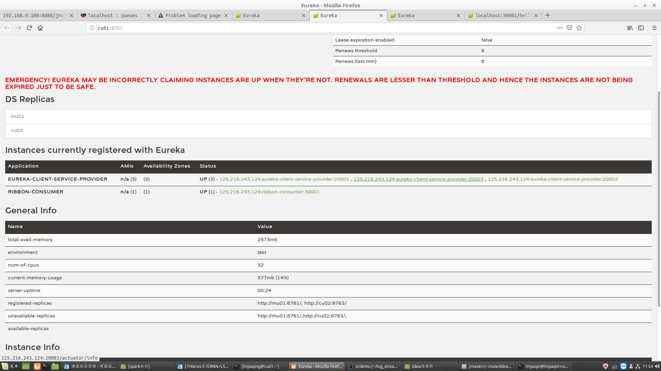Screen dimensions: 661x371
Task: Switch to the 192.168.0.100:8088/jmx tab
Action: 34,15
